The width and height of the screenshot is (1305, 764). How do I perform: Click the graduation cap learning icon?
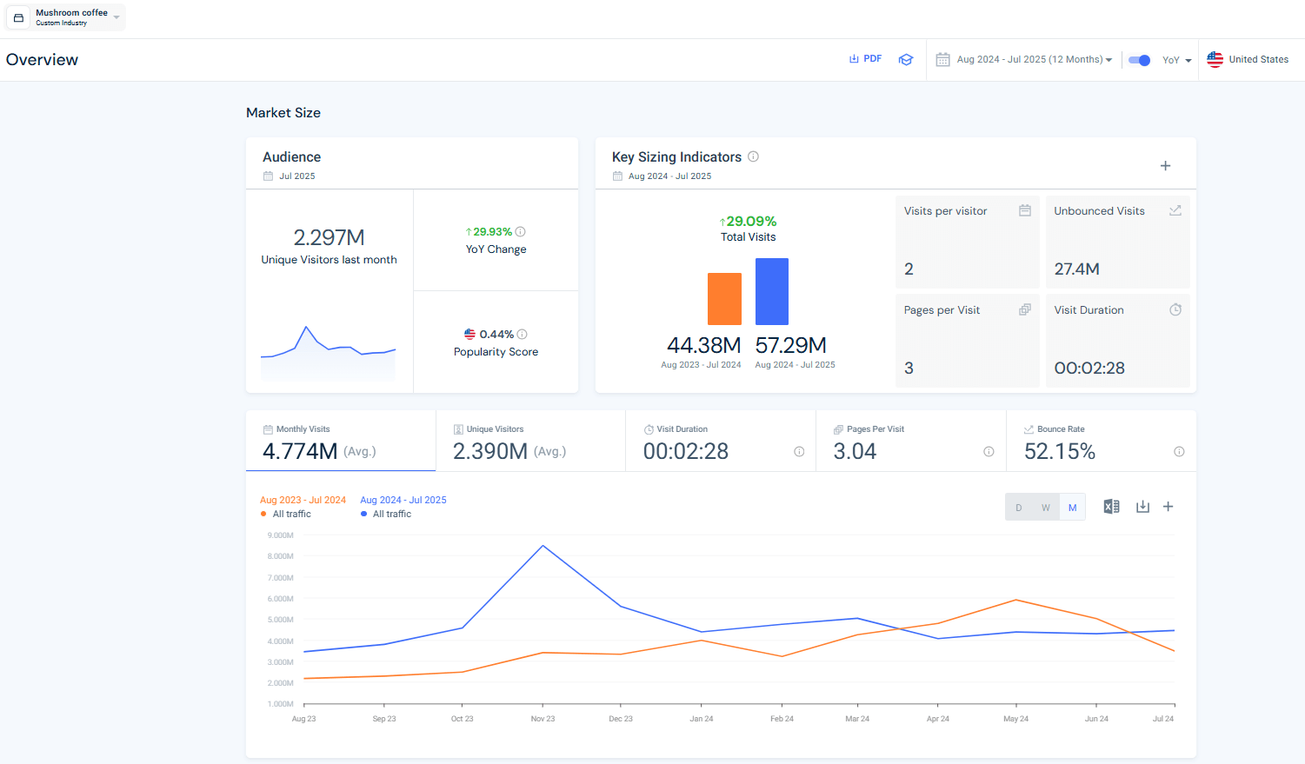click(x=906, y=60)
